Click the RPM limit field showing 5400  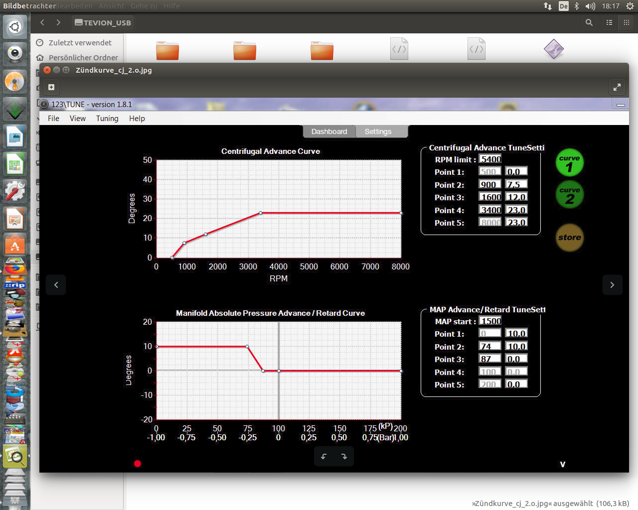(x=490, y=159)
